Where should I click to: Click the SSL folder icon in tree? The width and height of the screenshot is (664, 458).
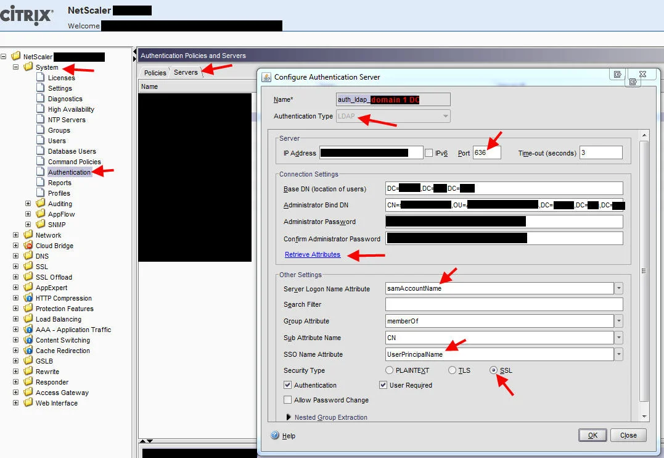point(28,266)
